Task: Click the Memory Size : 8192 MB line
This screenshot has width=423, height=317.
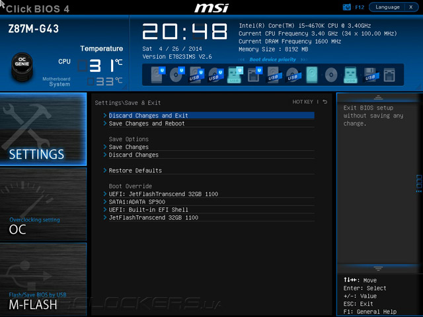Action: click(273, 50)
